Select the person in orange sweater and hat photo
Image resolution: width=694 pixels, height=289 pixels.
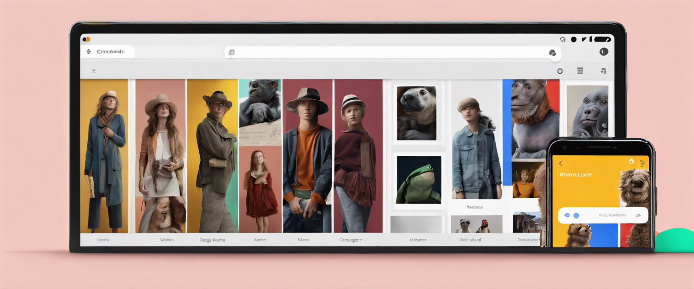pos(307,156)
